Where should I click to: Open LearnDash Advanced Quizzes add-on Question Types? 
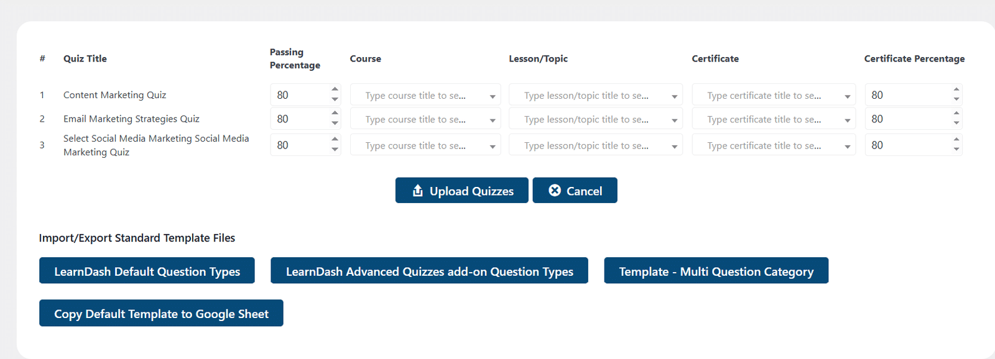click(x=429, y=271)
